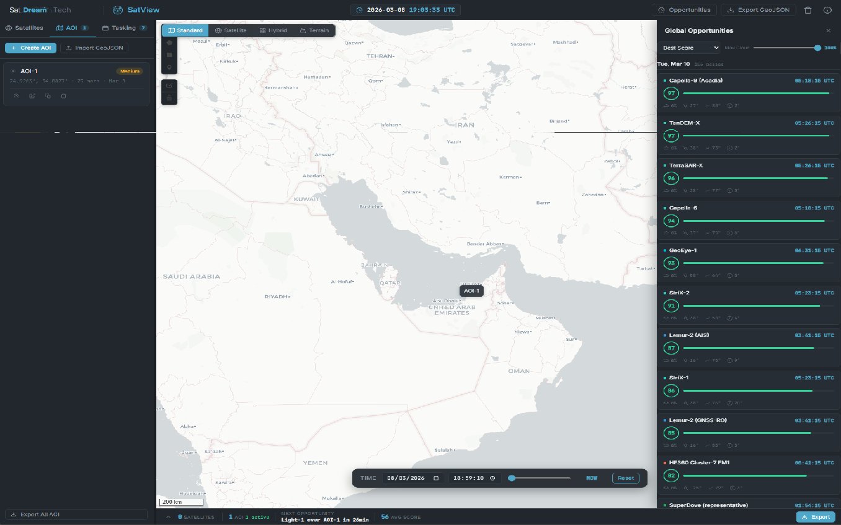Screen dimensions: 841x525
Task: Switch map to Satellite view
Action: click(231, 30)
